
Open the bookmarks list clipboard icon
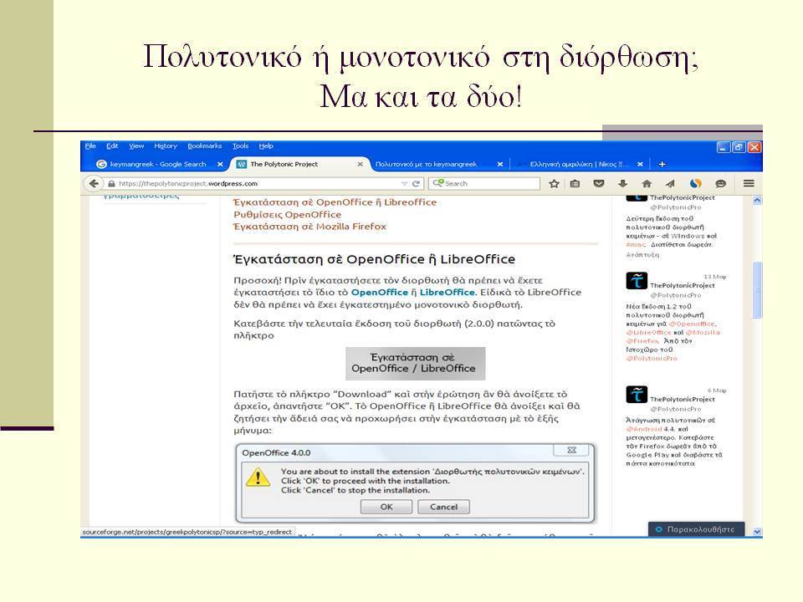coord(575,183)
